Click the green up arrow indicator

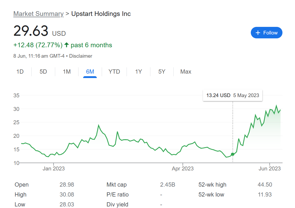point(66,45)
